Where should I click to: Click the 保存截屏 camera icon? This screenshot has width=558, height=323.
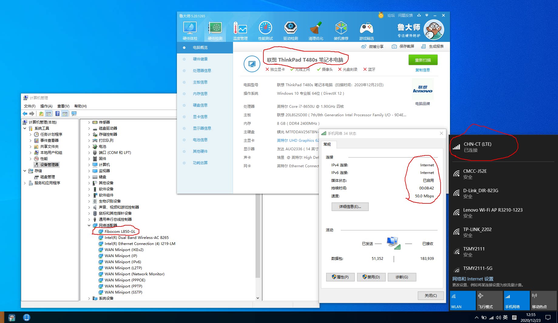click(394, 46)
